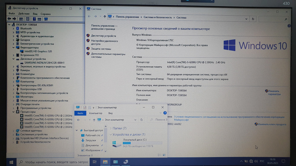Select Загрузки in quick access pane
Screen dimensions: 296x166
click(91, 140)
